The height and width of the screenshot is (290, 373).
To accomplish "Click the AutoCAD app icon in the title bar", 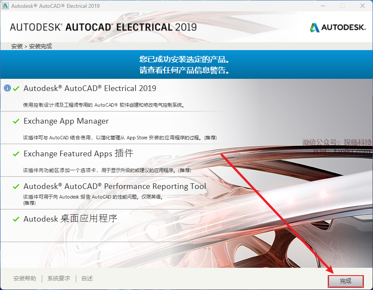I will pos(5,6).
